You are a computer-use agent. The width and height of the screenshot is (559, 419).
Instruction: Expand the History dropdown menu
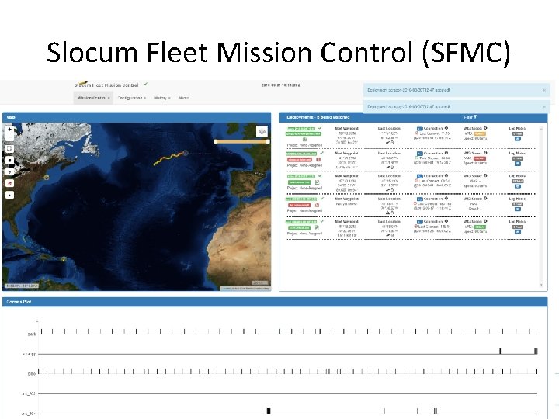(161, 98)
